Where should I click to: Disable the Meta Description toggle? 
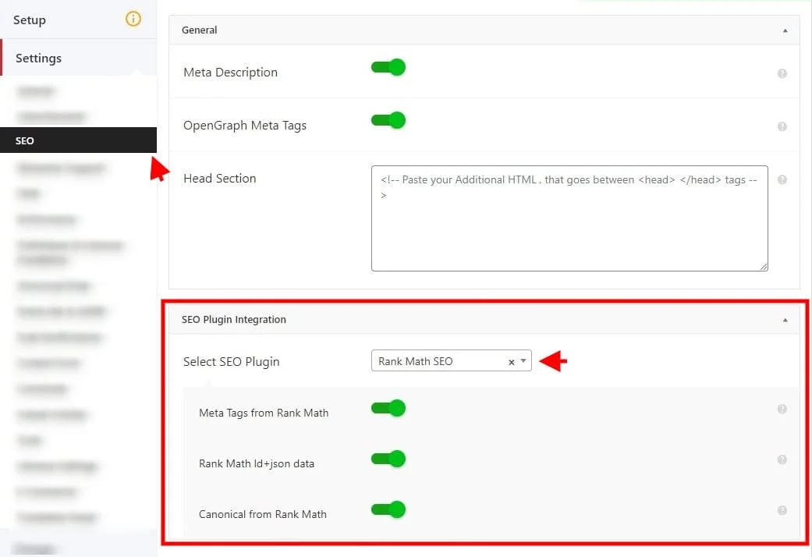tap(388, 67)
